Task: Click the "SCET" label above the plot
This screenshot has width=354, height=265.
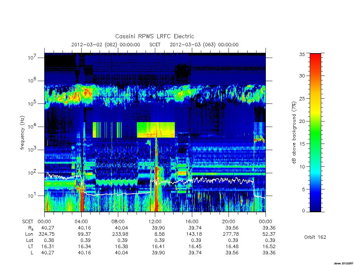Action: click(x=155, y=45)
